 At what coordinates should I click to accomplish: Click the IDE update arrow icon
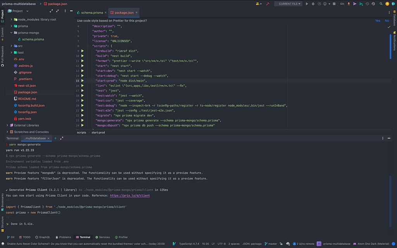[x=387, y=4]
